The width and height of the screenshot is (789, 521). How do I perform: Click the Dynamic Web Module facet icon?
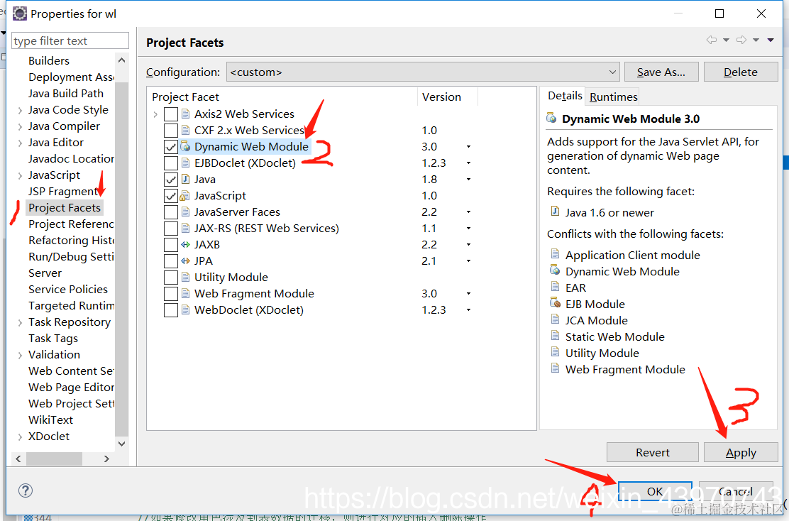[x=186, y=146]
